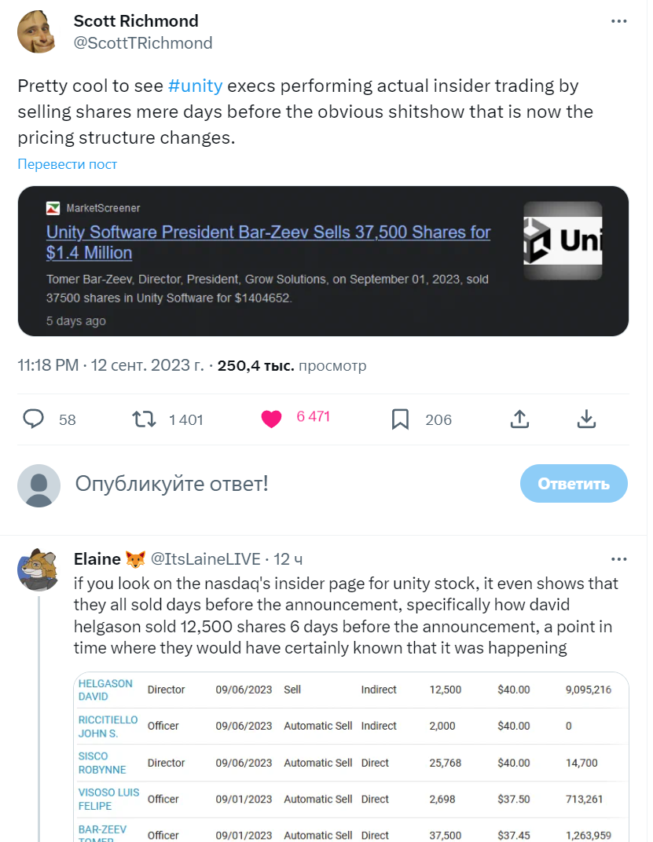The height and width of the screenshot is (842, 653).
Task: Click the @ItsLaineLIVE handle
Action: (205, 559)
